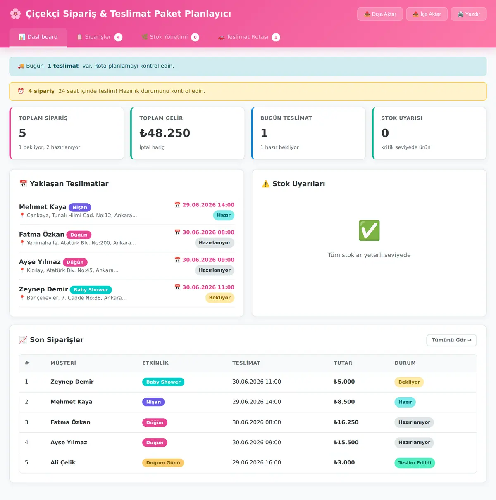Click calendar icon next to 29.06.2026 14:00

[177, 205]
